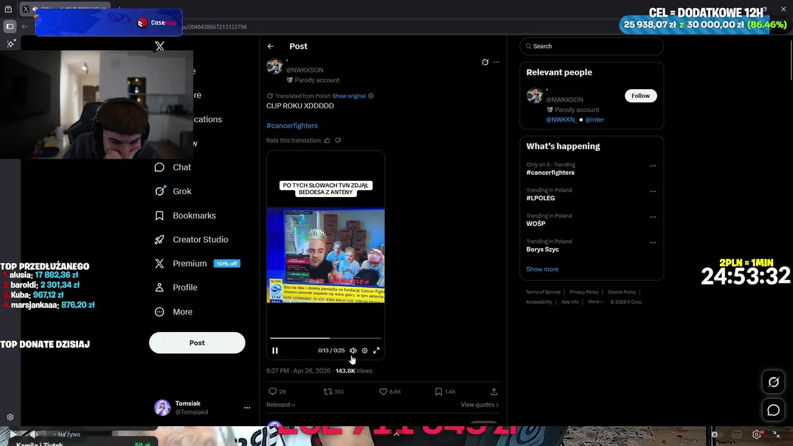The image size is (793, 446).
Task: Open Grok from the sidebar
Action: point(173,191)
